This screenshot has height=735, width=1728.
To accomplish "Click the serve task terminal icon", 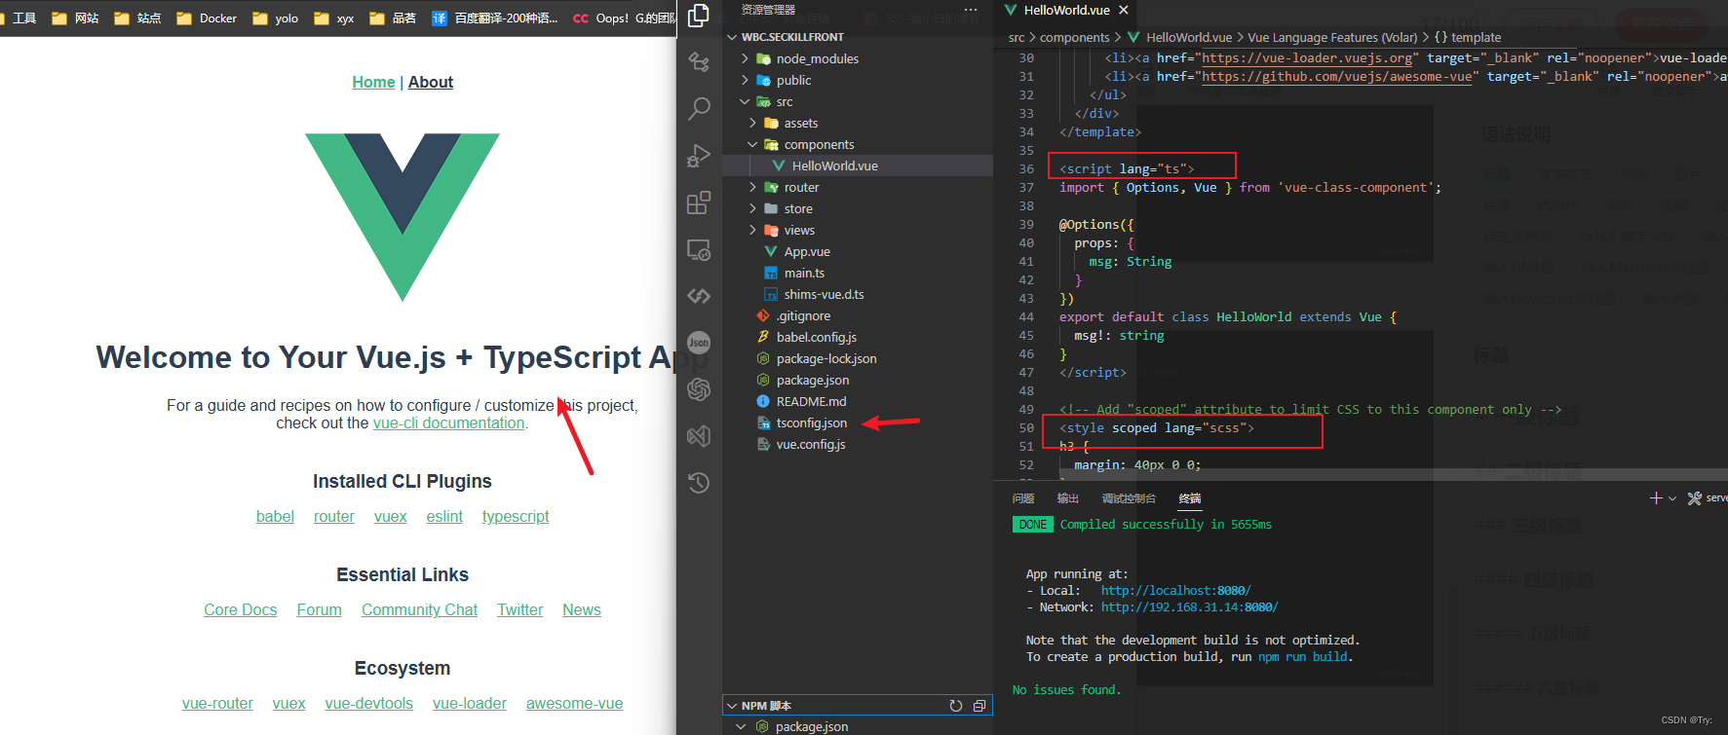I will (1695, 498).
